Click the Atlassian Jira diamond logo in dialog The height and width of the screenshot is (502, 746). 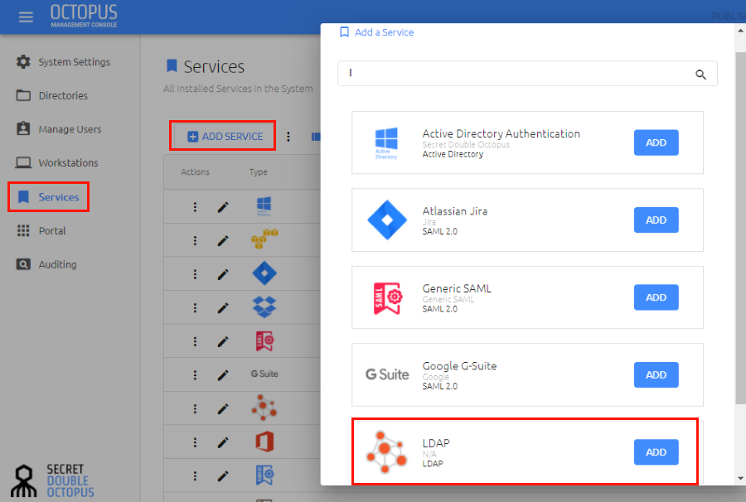click(387, 220)
